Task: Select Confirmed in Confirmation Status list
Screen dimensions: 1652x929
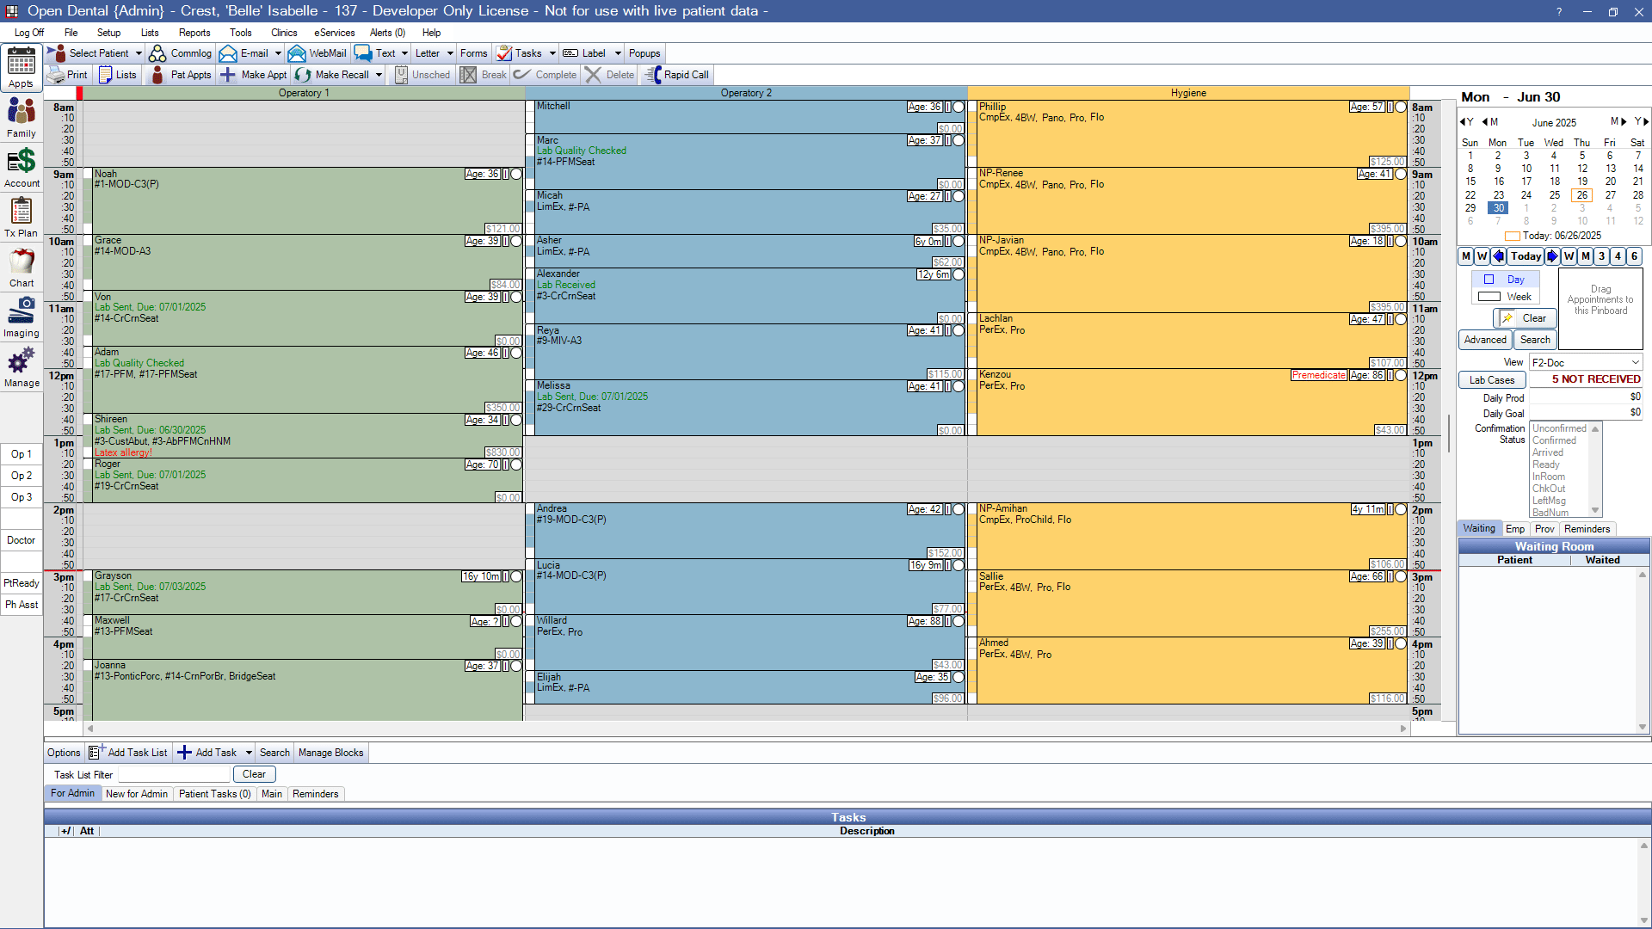Action: click(1554, 440)
